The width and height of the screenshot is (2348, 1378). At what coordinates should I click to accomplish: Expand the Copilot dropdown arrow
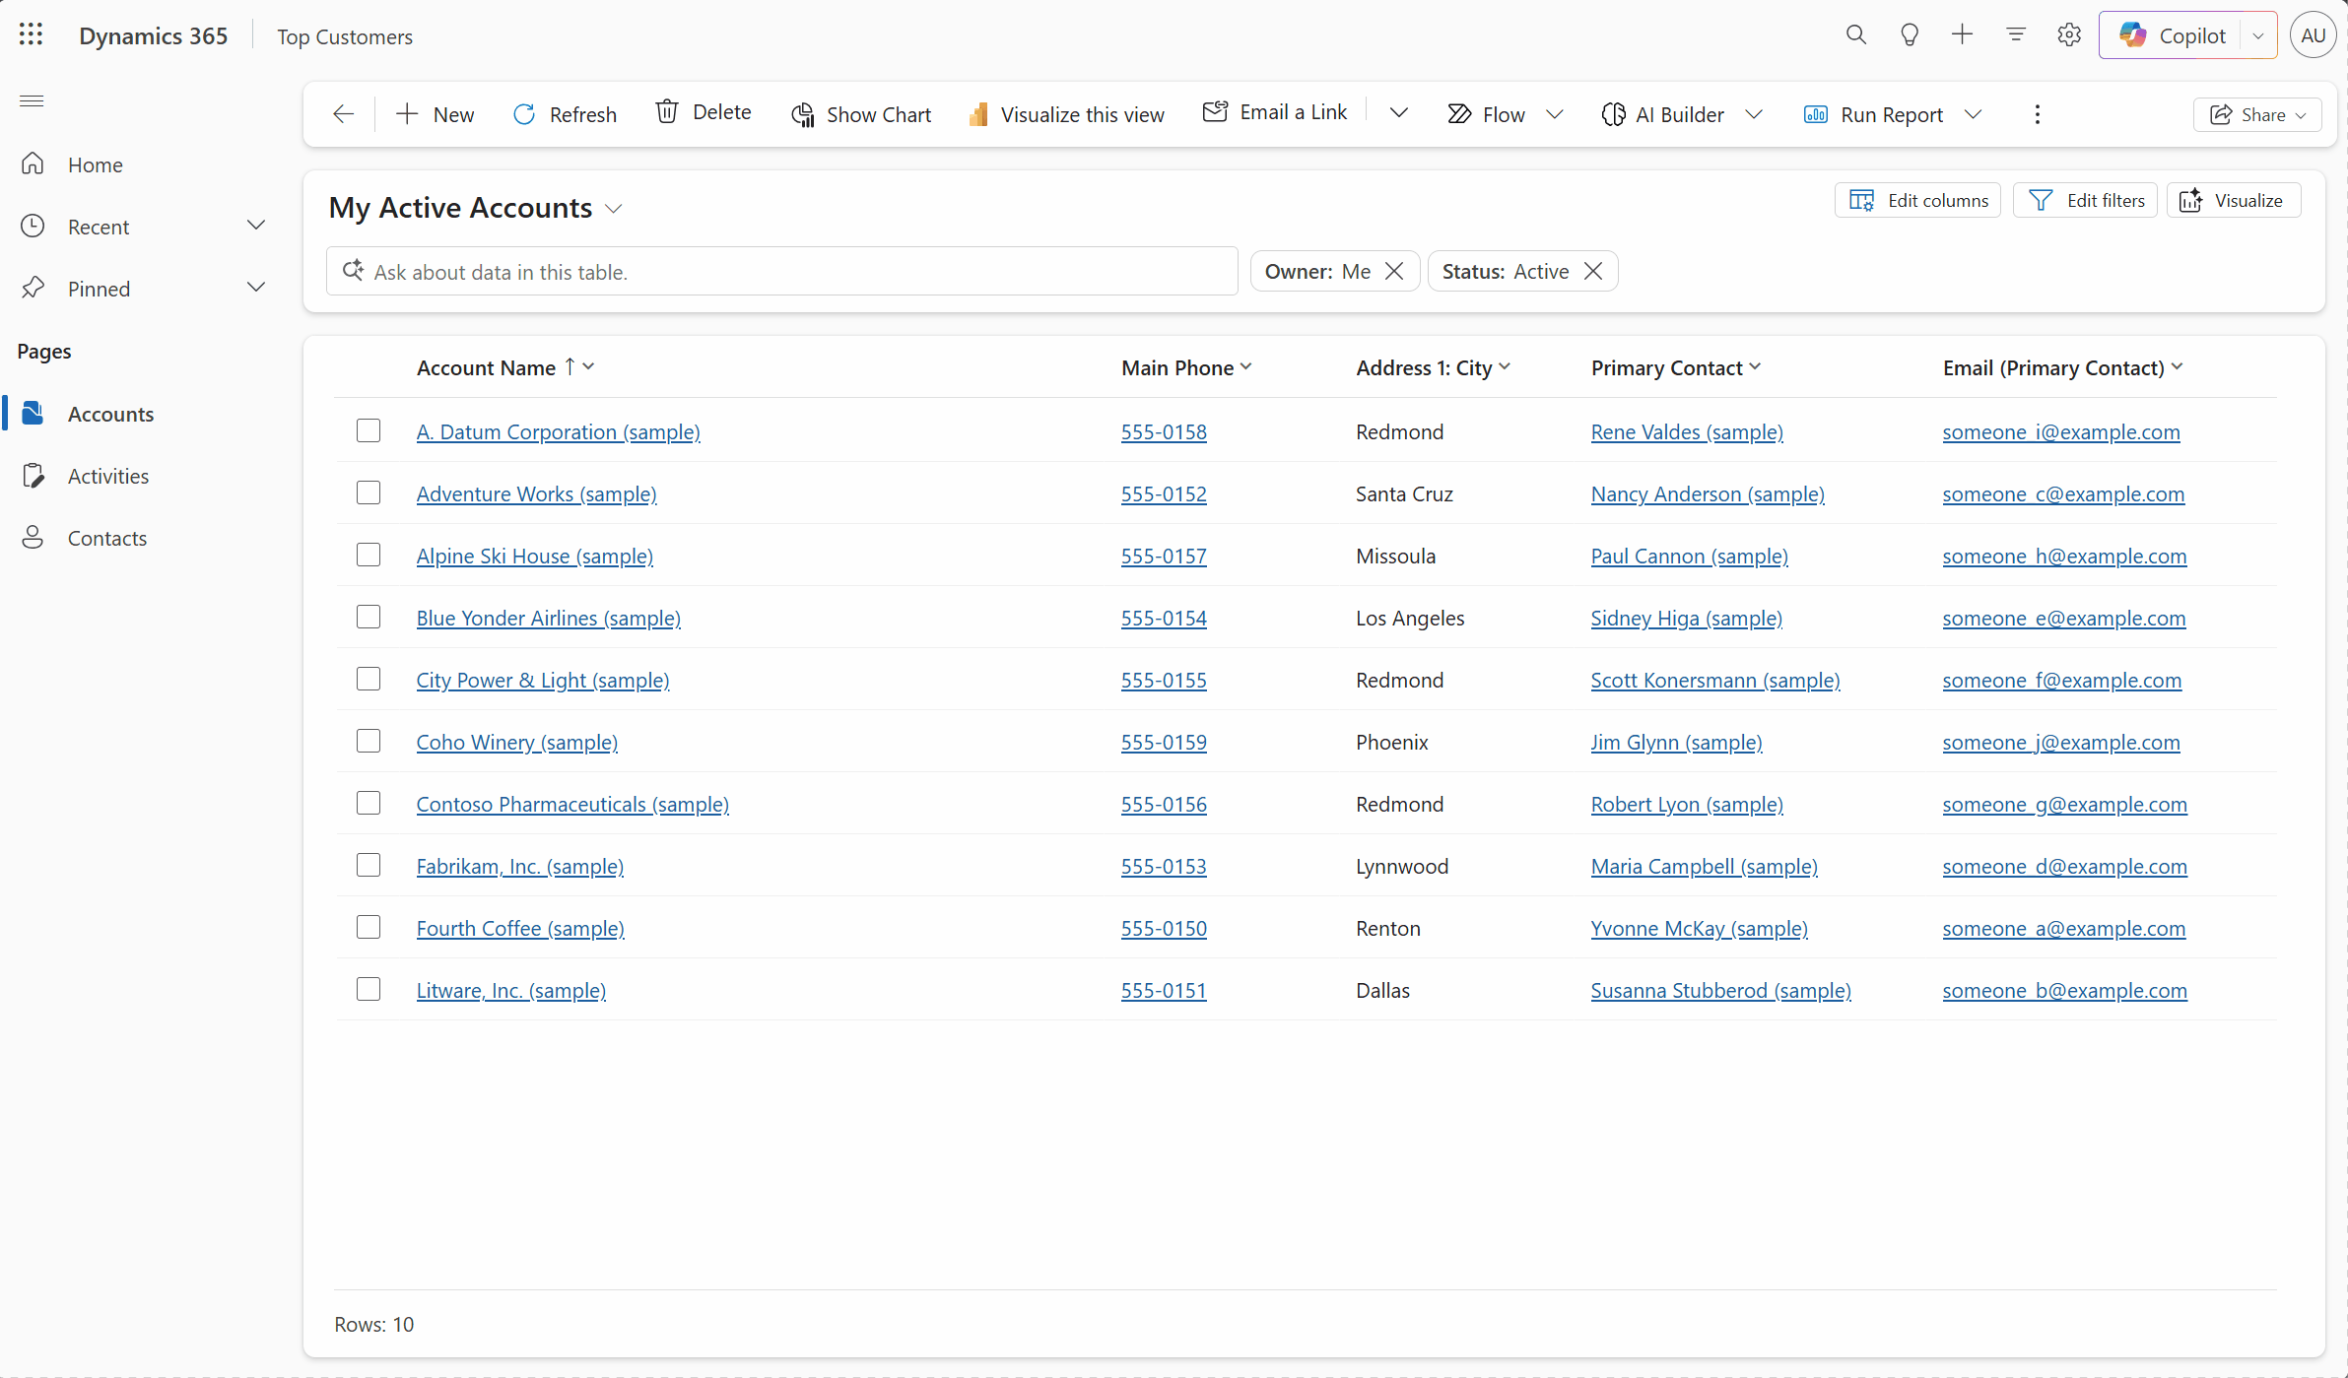click(2258, 35)
